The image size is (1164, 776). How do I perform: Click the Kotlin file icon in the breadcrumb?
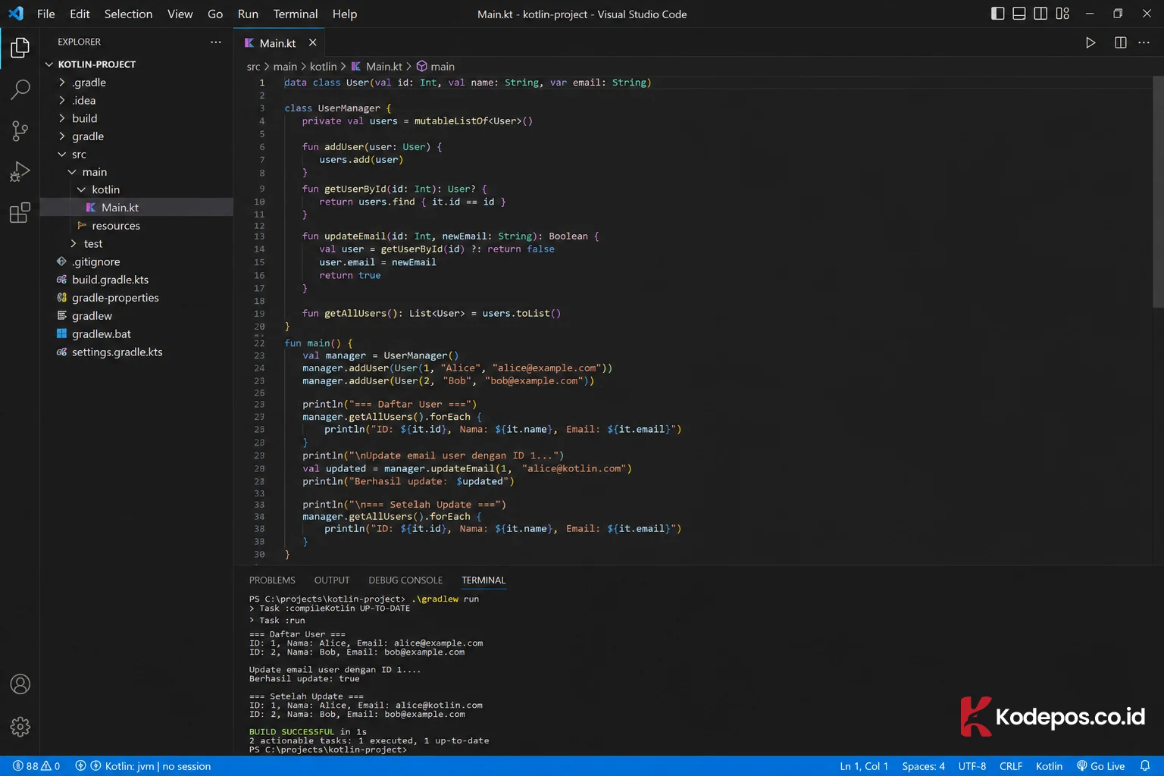355,67
